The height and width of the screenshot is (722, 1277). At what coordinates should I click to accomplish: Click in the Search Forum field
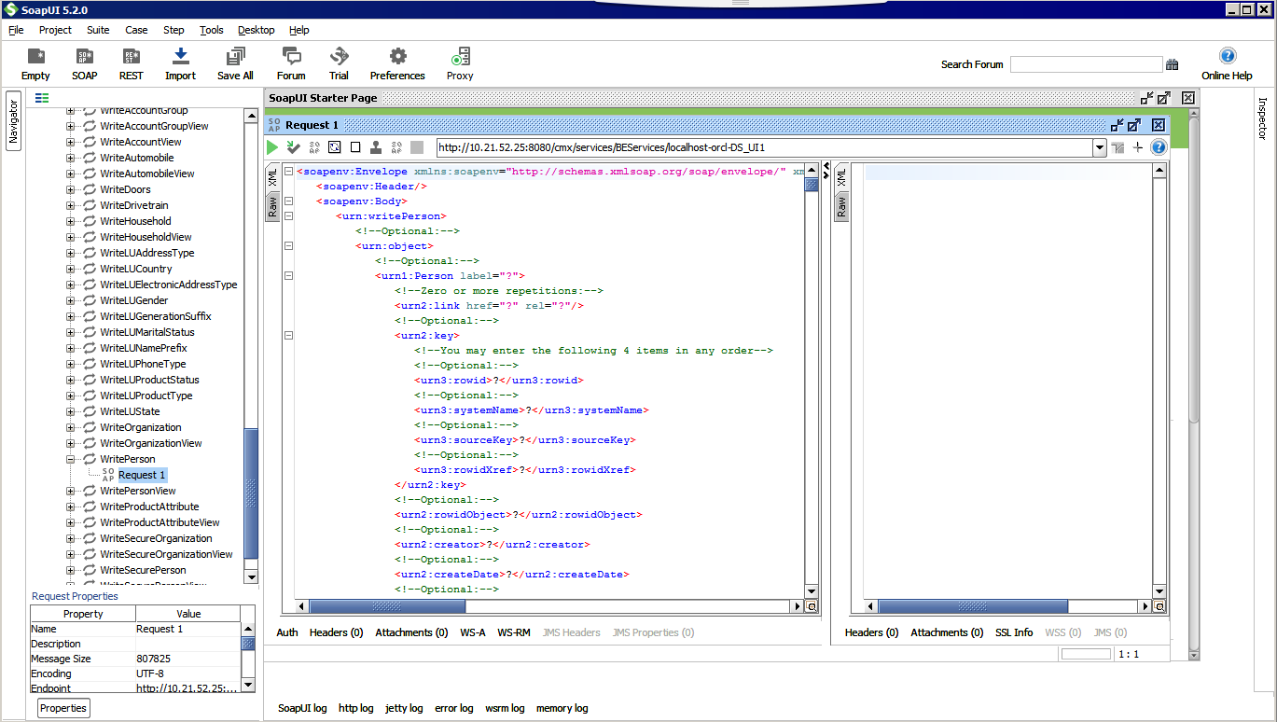1086,64
